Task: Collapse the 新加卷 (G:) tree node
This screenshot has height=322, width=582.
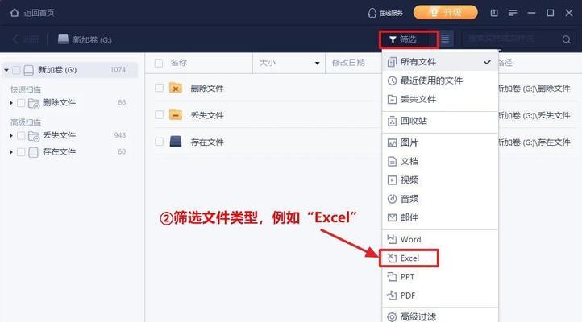Action: (x=6, y=70)
